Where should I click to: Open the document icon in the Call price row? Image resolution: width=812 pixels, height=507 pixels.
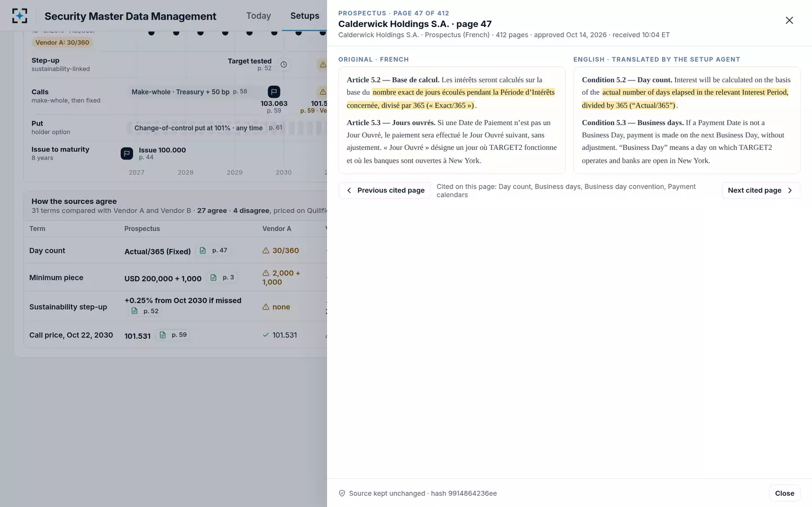(x=162, y=335)
